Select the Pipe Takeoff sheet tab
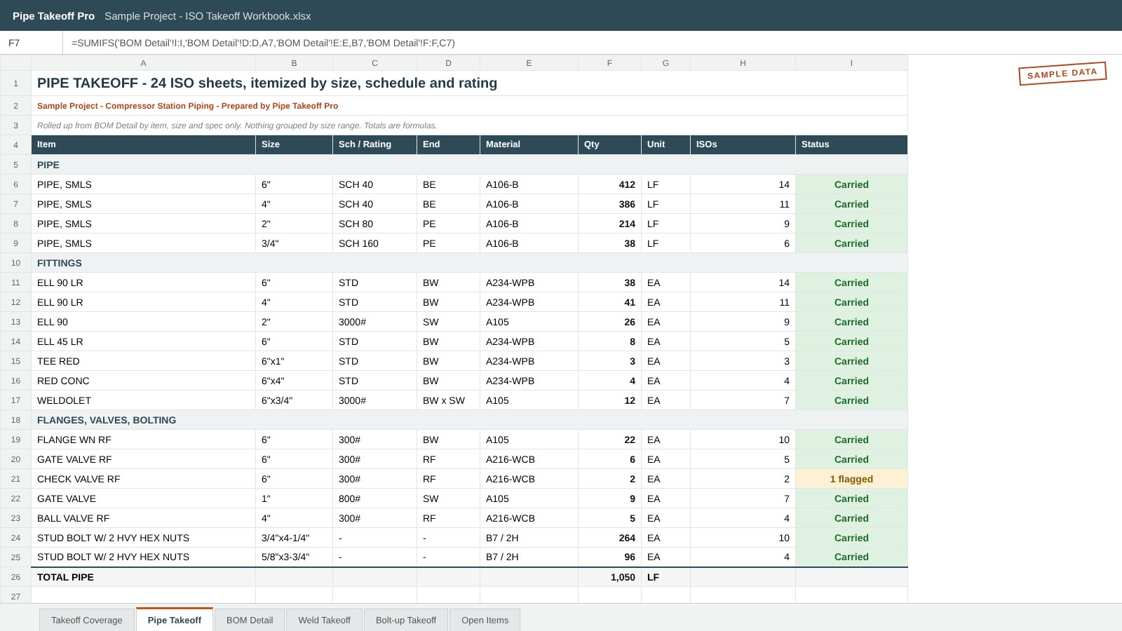This screenshot has width=1122, height=631. [x=175, y=620]
